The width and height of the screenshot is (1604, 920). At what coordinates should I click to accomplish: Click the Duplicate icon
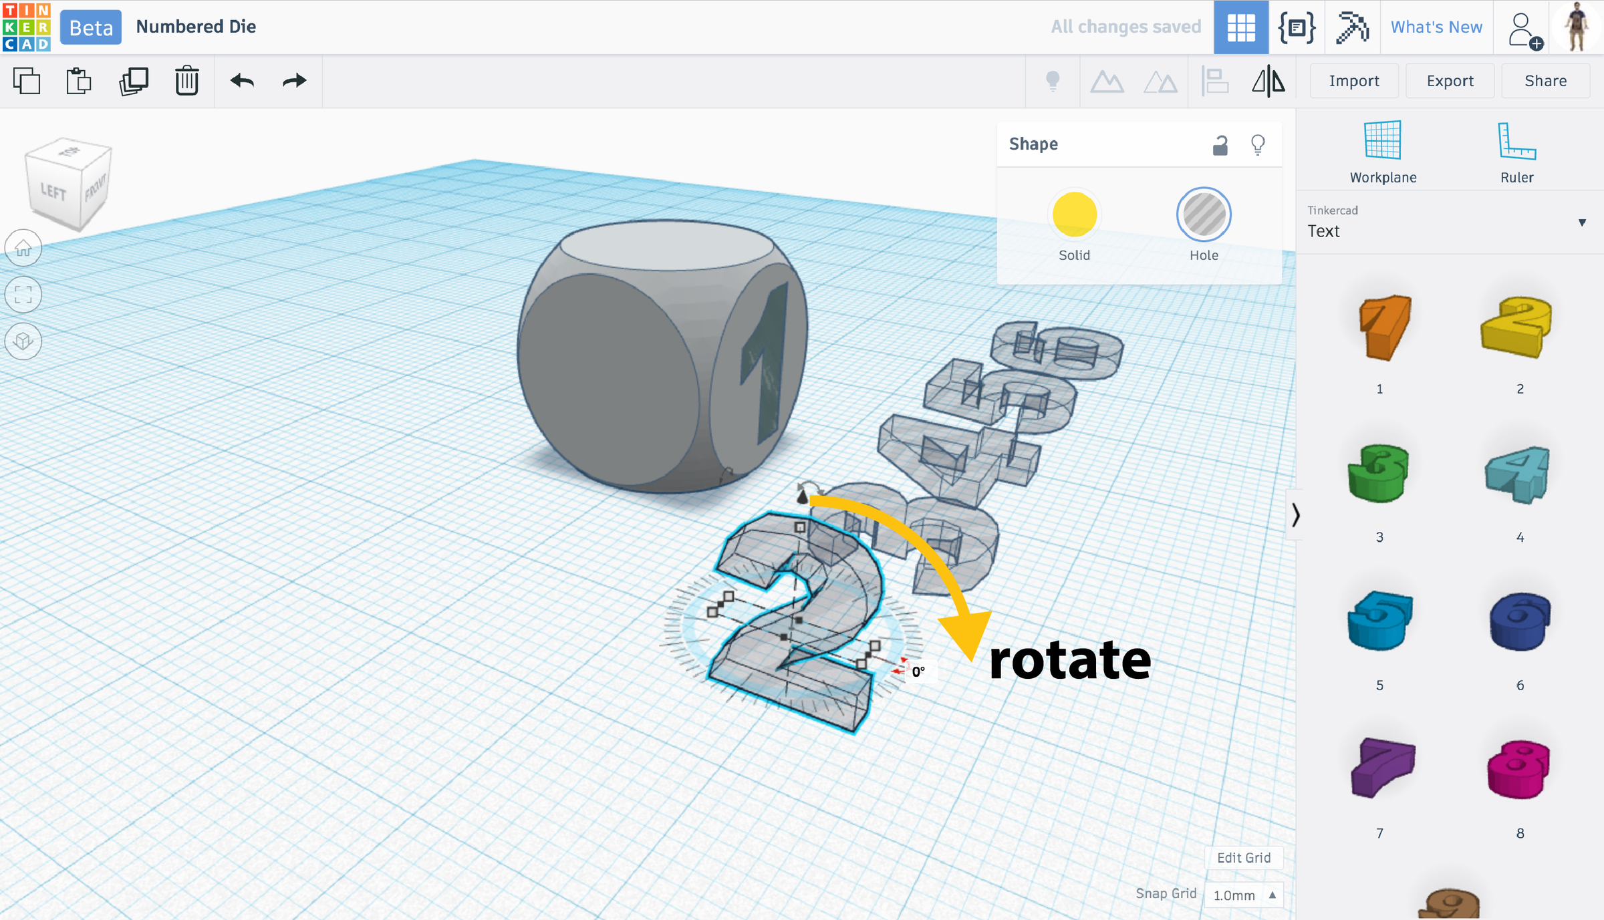[x=134, y=81]
